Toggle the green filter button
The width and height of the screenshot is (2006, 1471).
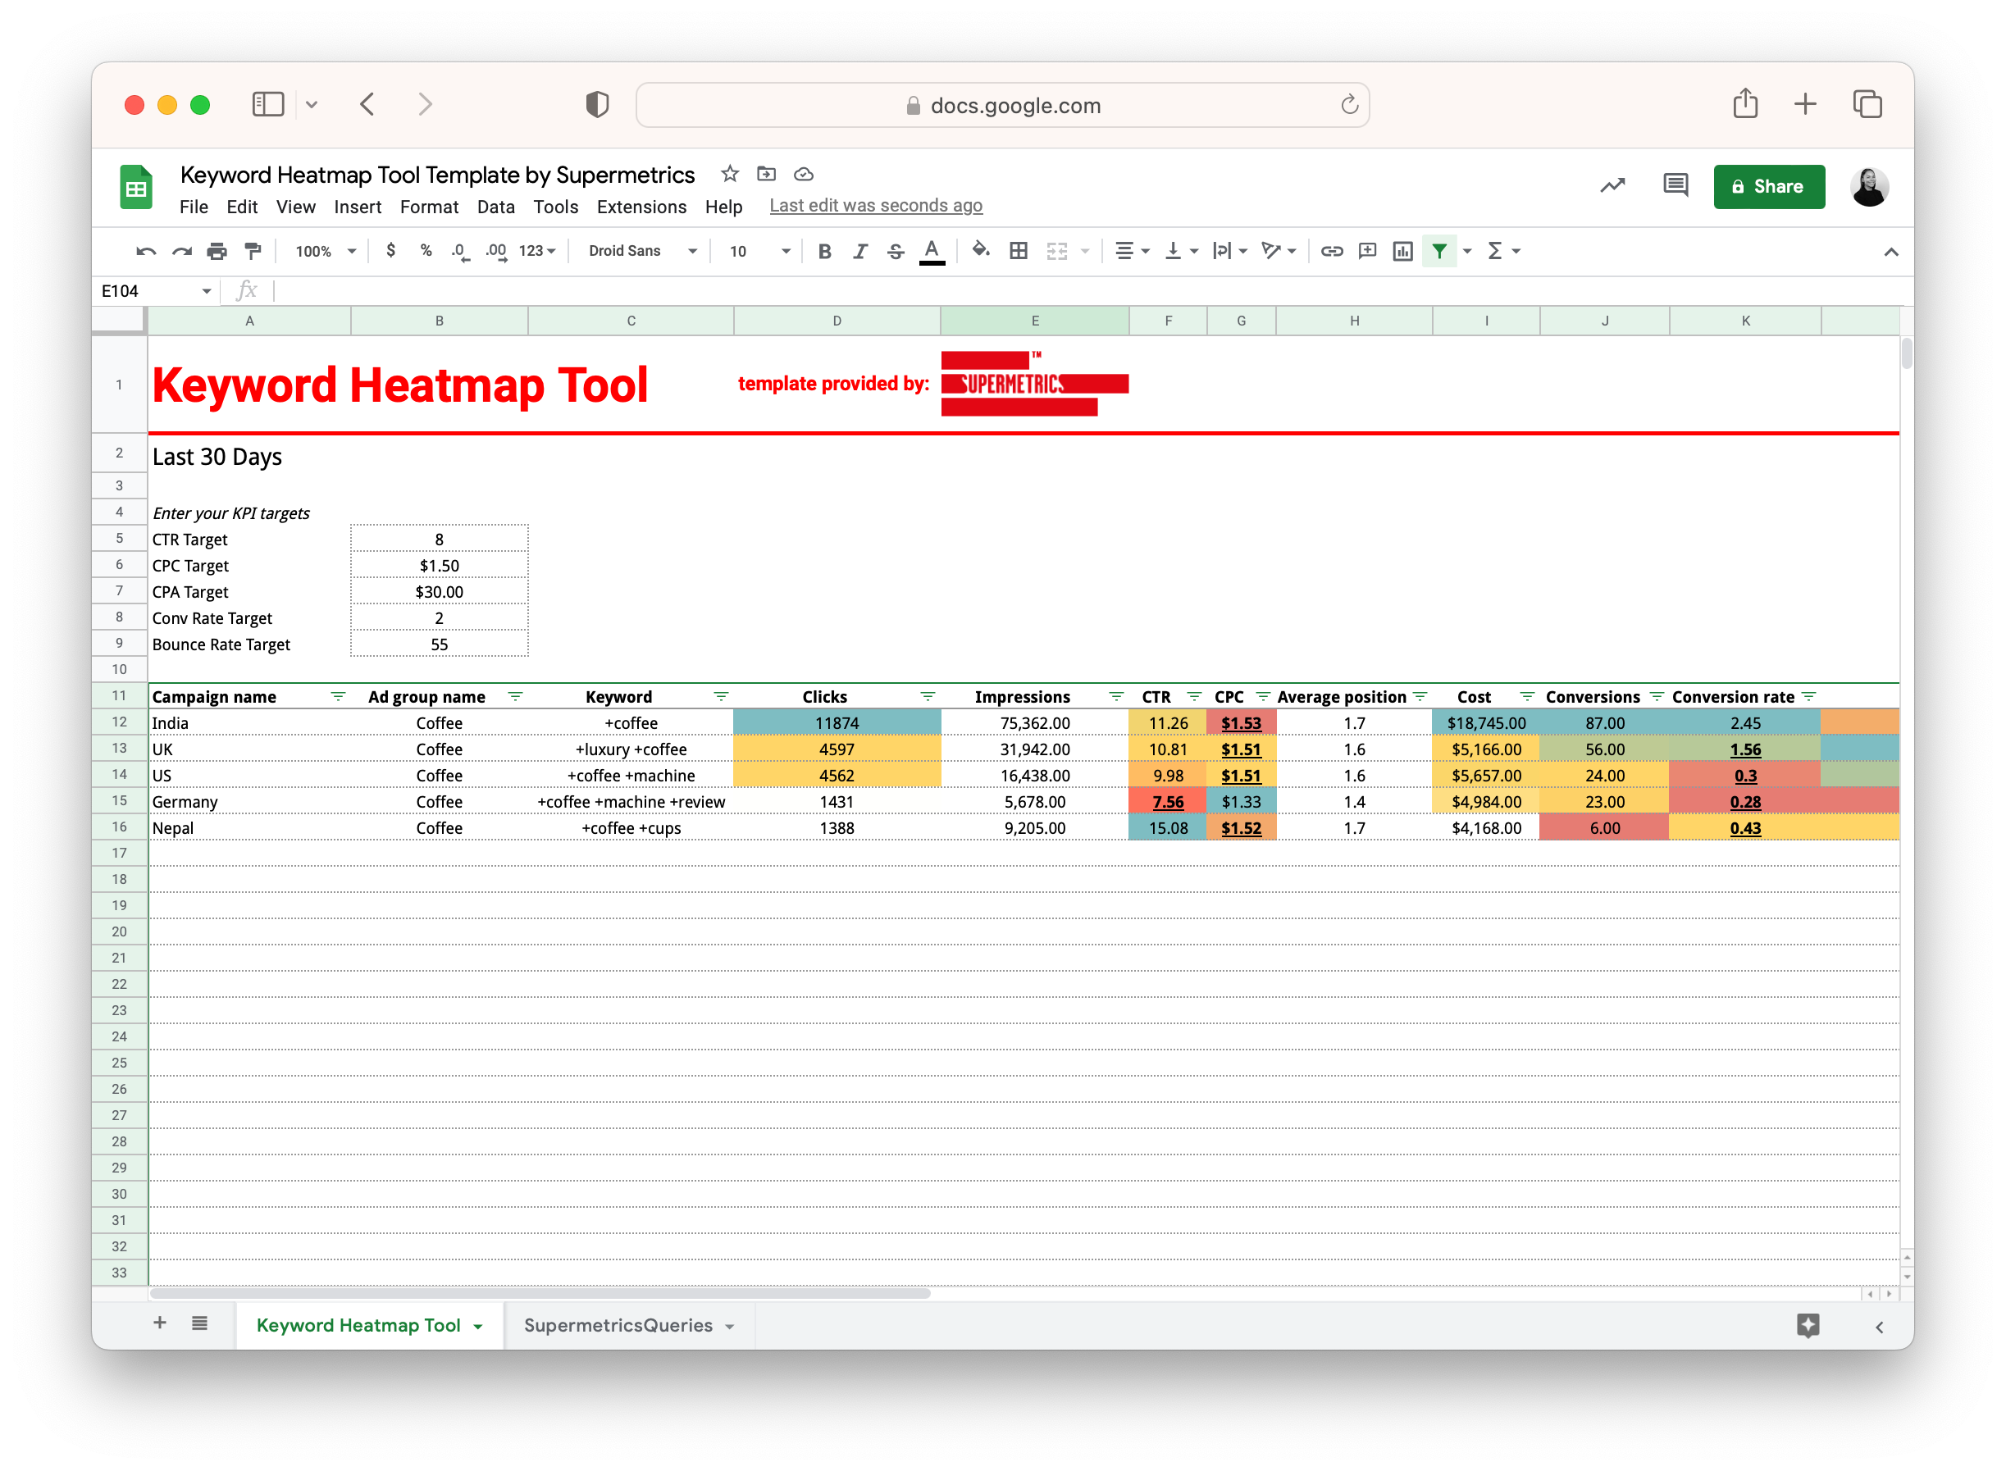[x=1438, y=251]
